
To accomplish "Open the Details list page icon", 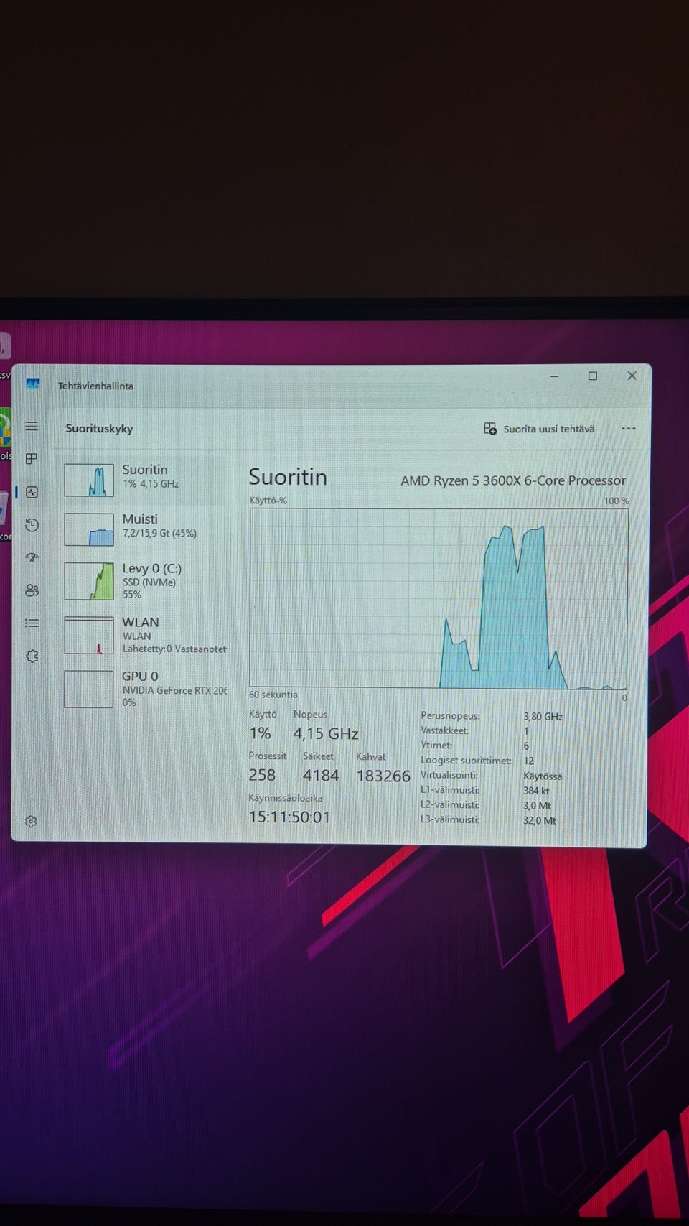I will [x=32, y=623].
